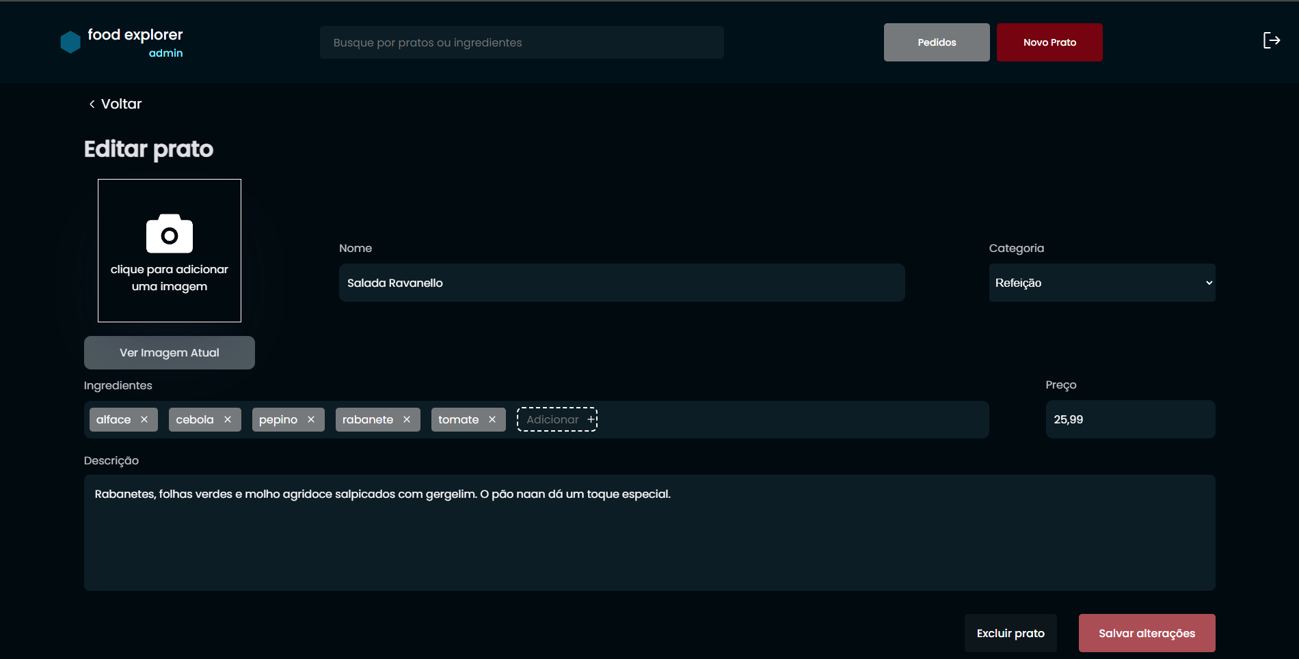Delete the dish using Excluir prato

(1010, 632)
